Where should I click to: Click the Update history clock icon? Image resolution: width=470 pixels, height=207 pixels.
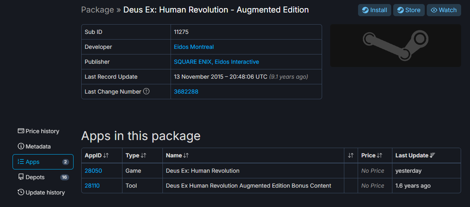tap(21, 192)
